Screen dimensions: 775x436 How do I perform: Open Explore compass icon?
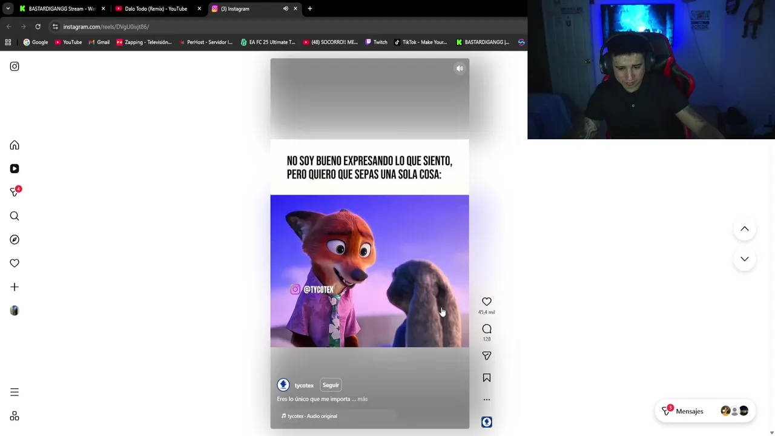15,240
